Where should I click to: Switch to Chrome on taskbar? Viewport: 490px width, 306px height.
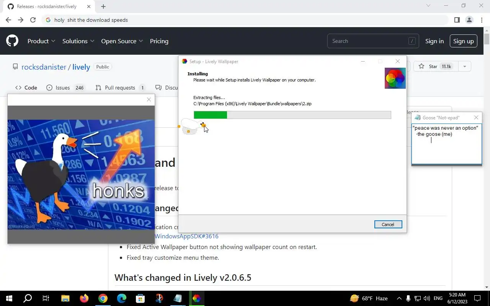[x=103, y=298]
